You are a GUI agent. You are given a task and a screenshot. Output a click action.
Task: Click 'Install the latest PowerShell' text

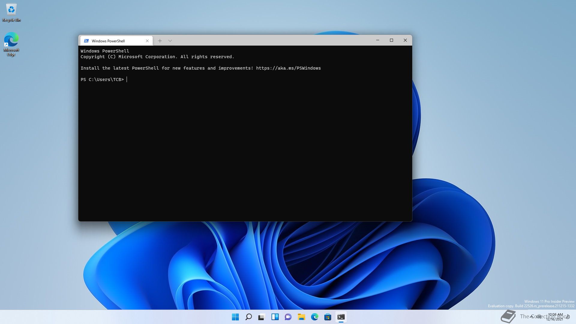click(120, 68)
